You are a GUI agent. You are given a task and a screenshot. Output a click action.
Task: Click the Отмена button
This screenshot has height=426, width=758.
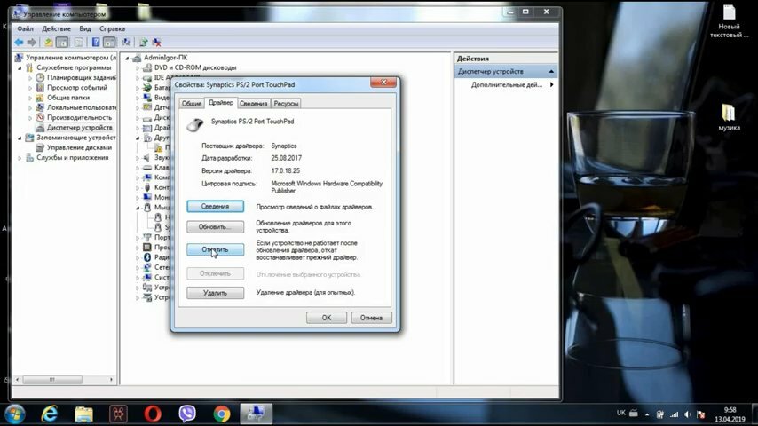click(x=371, y=318)
